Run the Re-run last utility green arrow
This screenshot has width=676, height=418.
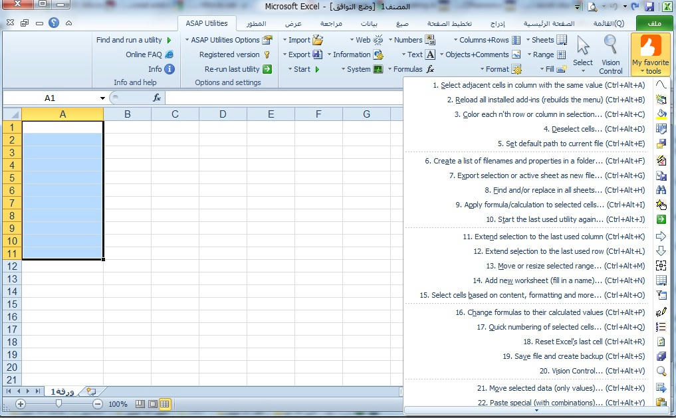(267, 69)
